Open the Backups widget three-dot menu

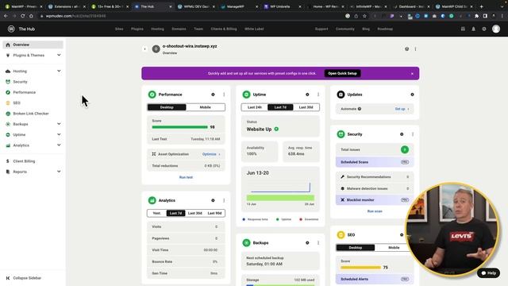point(318,243)
